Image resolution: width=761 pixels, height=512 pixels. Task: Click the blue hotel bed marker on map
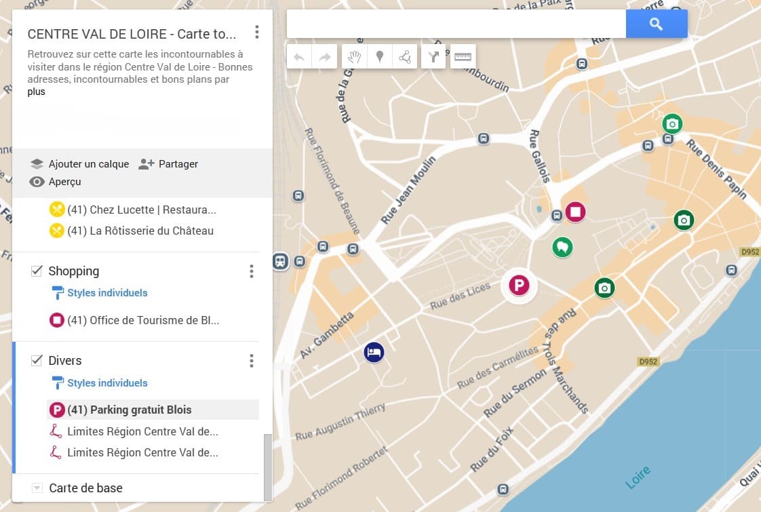point(374,353)
